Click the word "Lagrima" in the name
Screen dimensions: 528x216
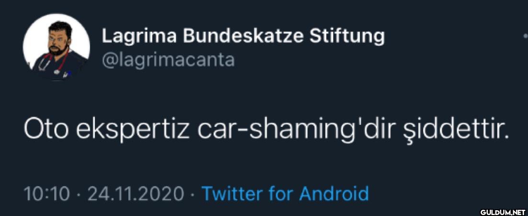pyautogui.click(x=139, y=36)
